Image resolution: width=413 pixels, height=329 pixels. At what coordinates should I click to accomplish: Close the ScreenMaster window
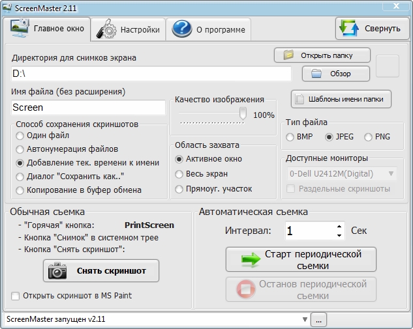point(396,6)
